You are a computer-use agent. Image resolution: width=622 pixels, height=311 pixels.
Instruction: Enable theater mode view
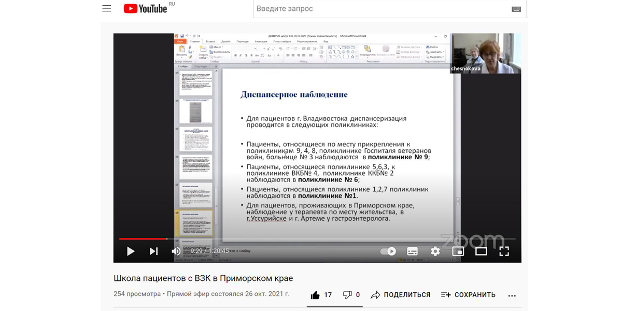pyautogui.click(x=481, y=251)
